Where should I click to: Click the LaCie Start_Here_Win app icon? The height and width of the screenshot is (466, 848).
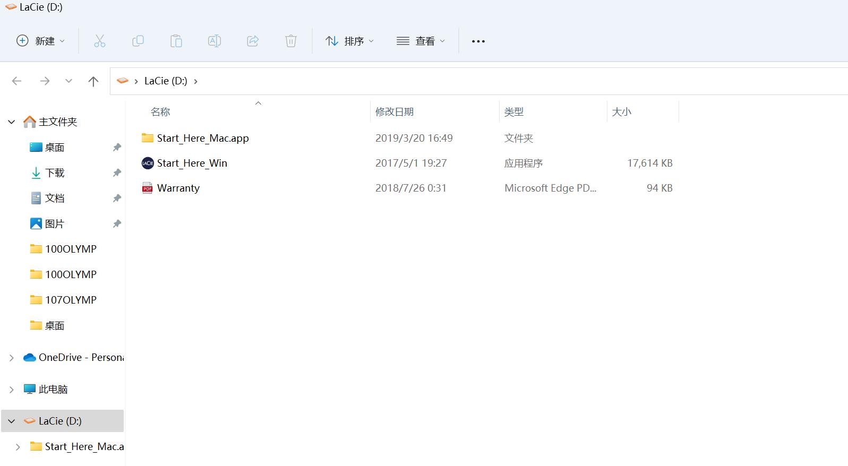pos(148,163)
